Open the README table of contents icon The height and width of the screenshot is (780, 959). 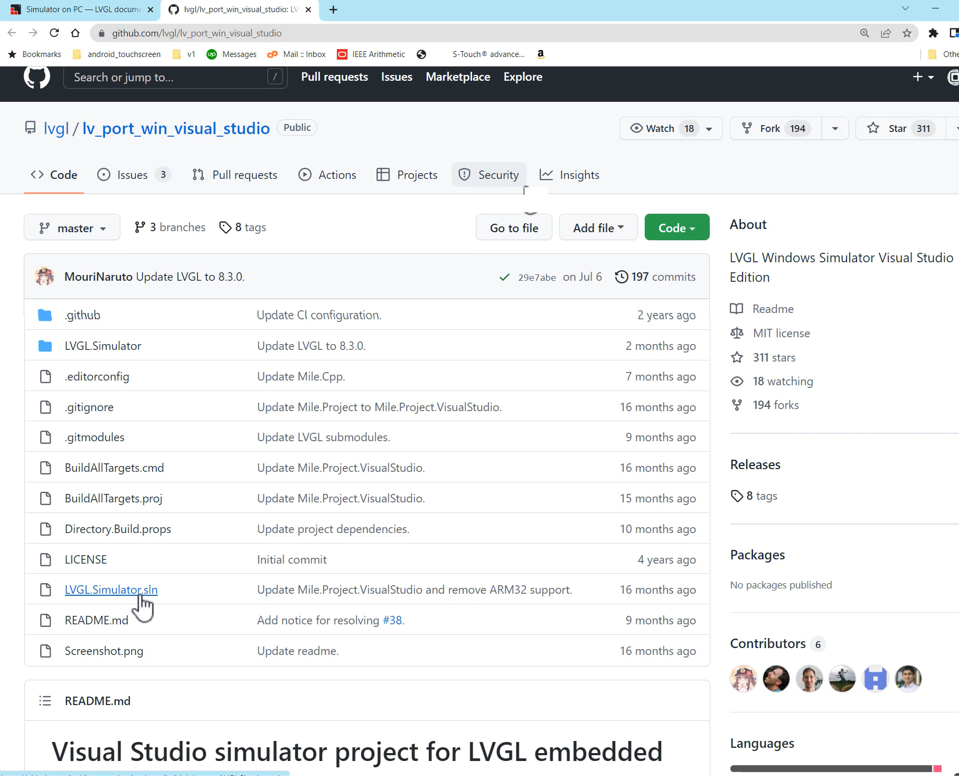(x=45, y=701)
